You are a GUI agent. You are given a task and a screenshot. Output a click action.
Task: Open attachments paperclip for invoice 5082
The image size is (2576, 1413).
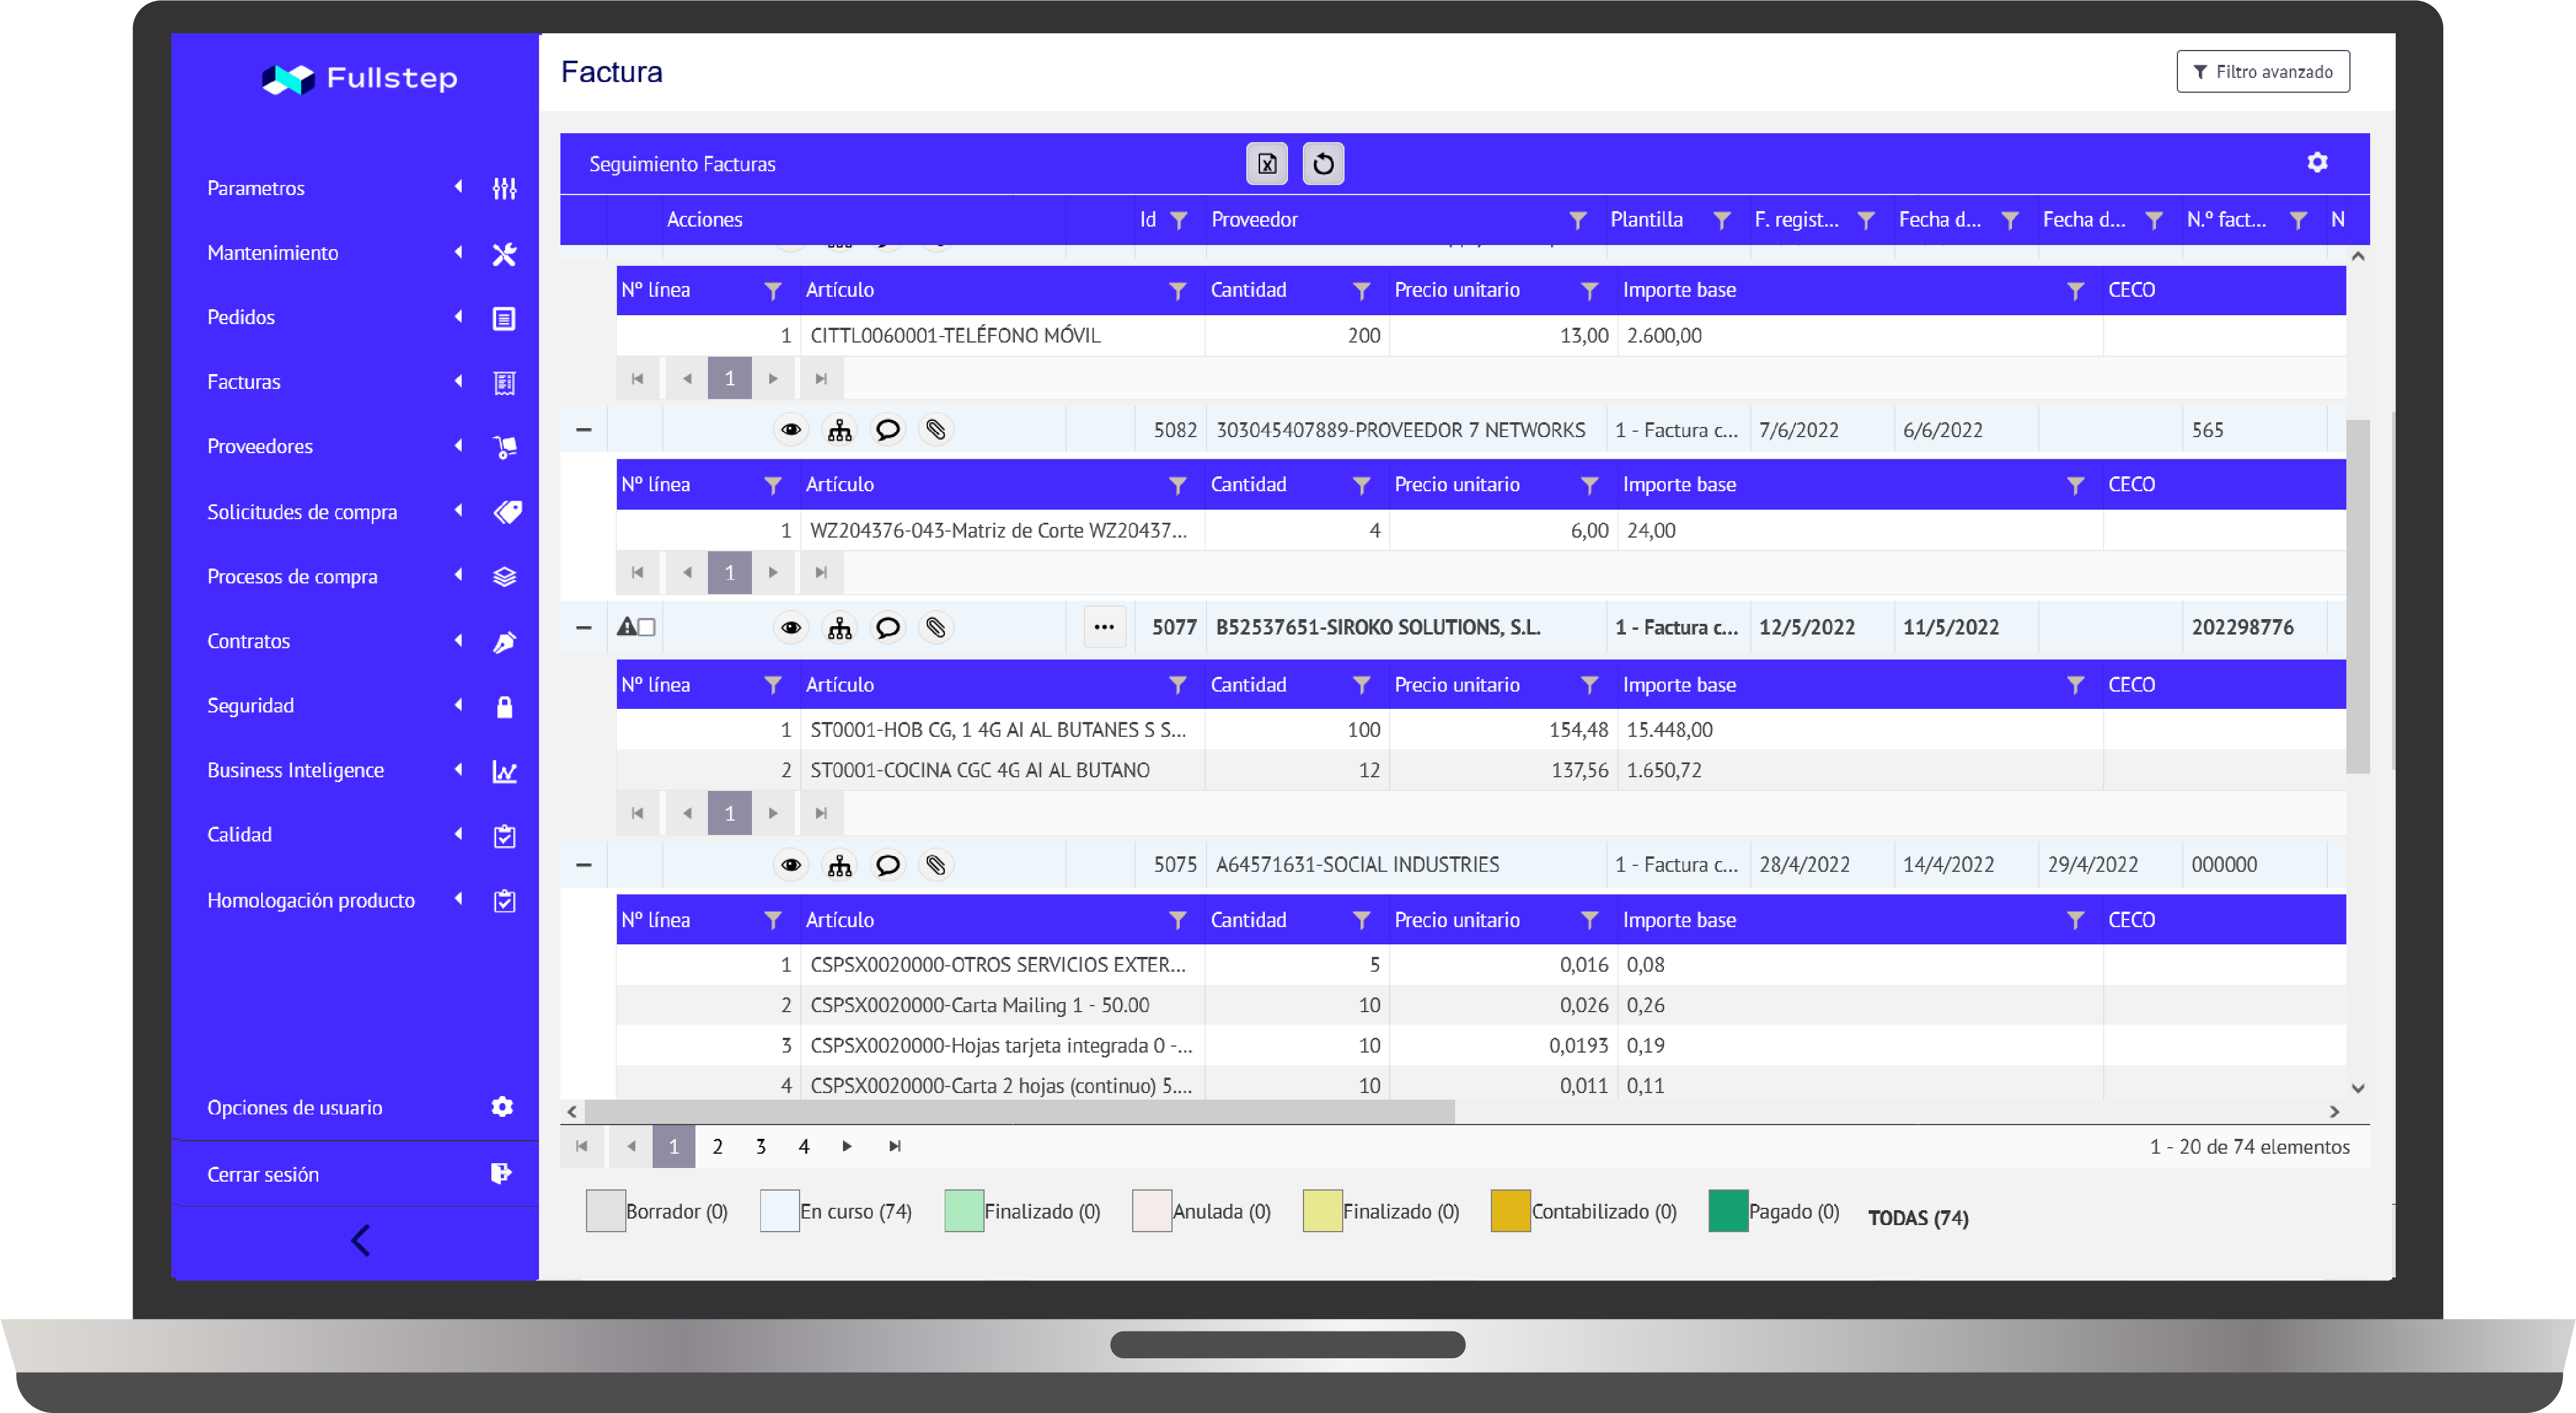pyautogui.click(x=935, y=430)
